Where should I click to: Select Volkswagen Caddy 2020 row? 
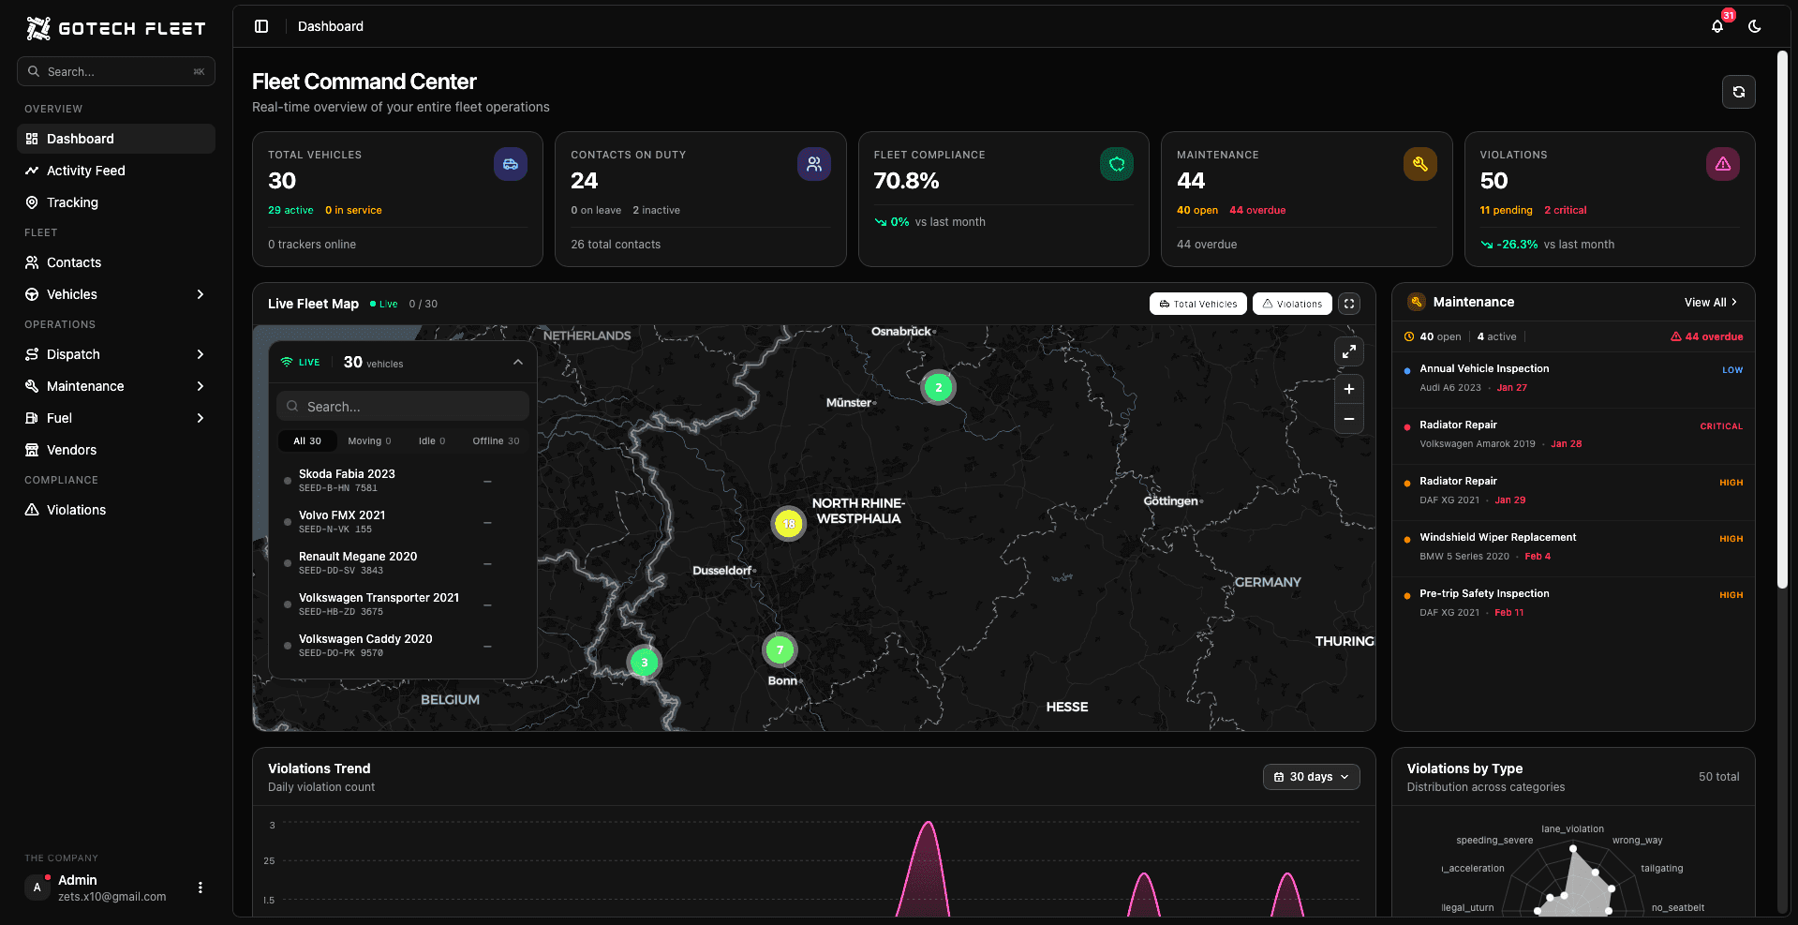click(x=403, y=645)
